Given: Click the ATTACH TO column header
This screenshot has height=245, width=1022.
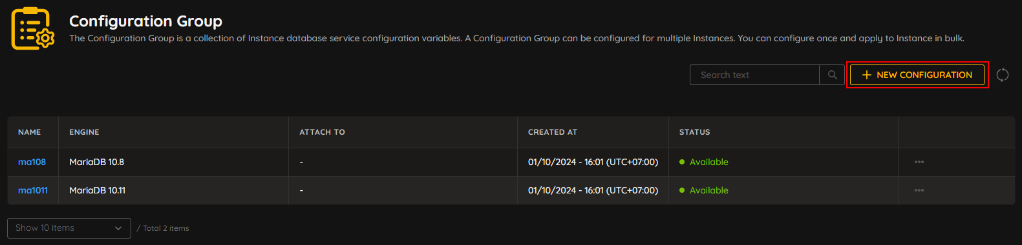Looking at the screenshot, I should coord(322,132).
